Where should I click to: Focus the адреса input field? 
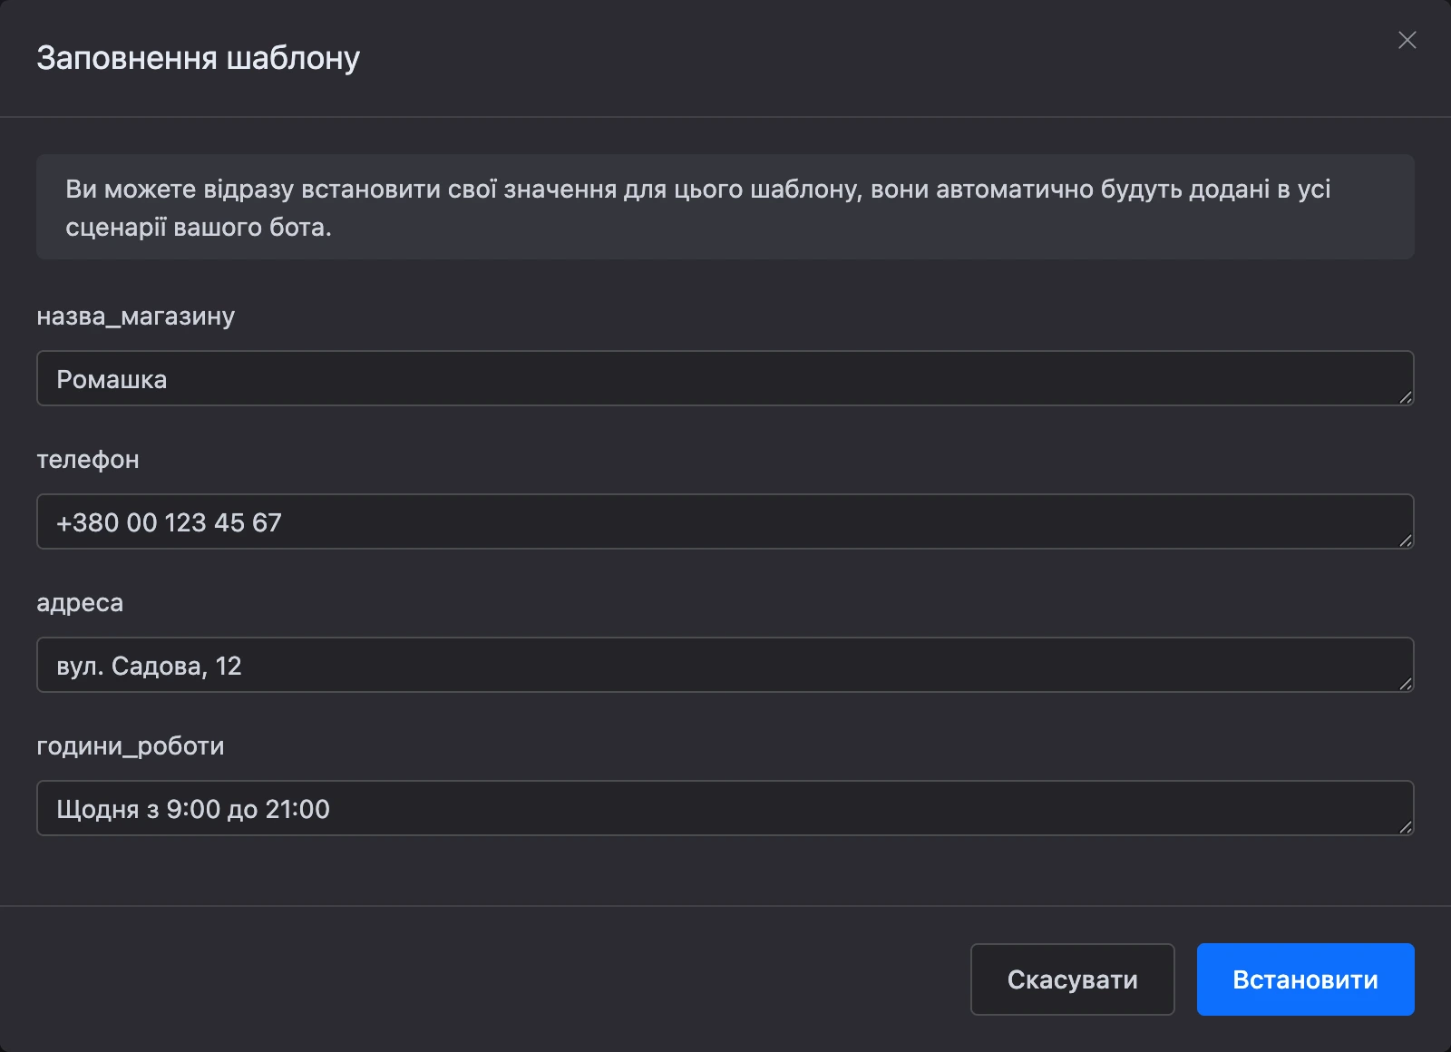point(725,665)
